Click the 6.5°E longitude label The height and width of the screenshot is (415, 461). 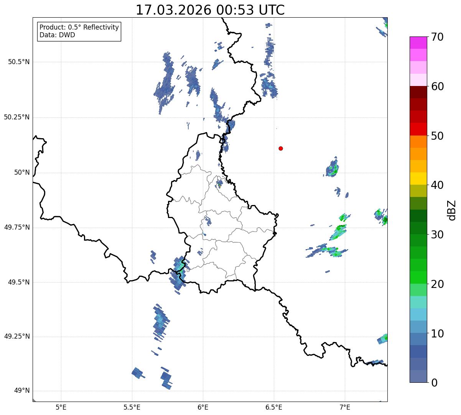[x=274, y=407]
